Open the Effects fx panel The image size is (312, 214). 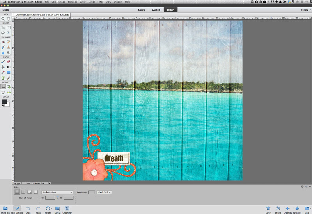click(x=278, y=209)
